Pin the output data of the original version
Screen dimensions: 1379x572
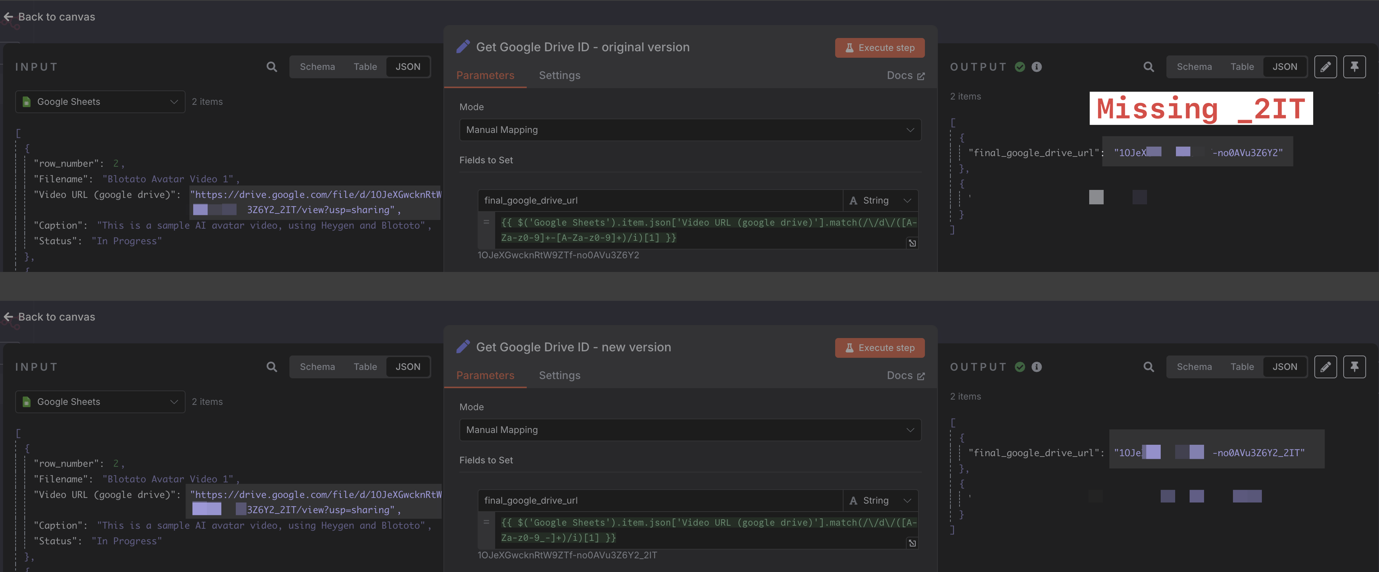coord(1355,67)
